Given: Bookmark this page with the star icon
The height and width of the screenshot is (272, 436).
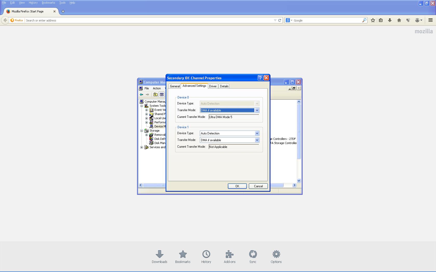Looking at the screenshot, I should point(373,20).
